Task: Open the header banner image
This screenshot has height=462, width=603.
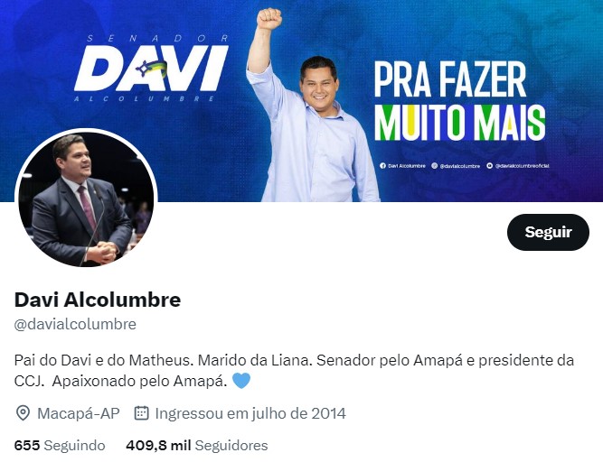Action: pyautogui.click(x=302, y=100)
